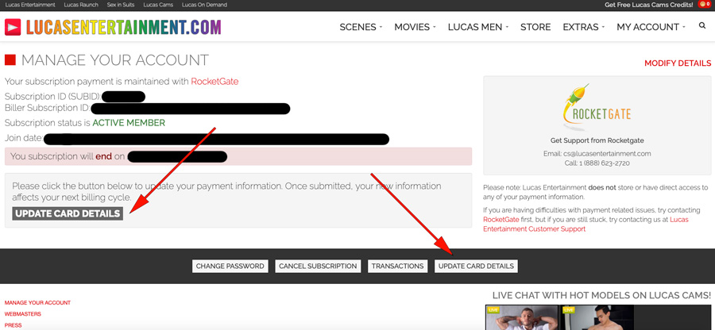This screenshot has width=715, height=330.
Task: Open Lucas Raunch top bar link
Action: 81,5
